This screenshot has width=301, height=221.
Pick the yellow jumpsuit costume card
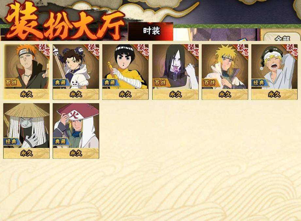coord(125,72)
